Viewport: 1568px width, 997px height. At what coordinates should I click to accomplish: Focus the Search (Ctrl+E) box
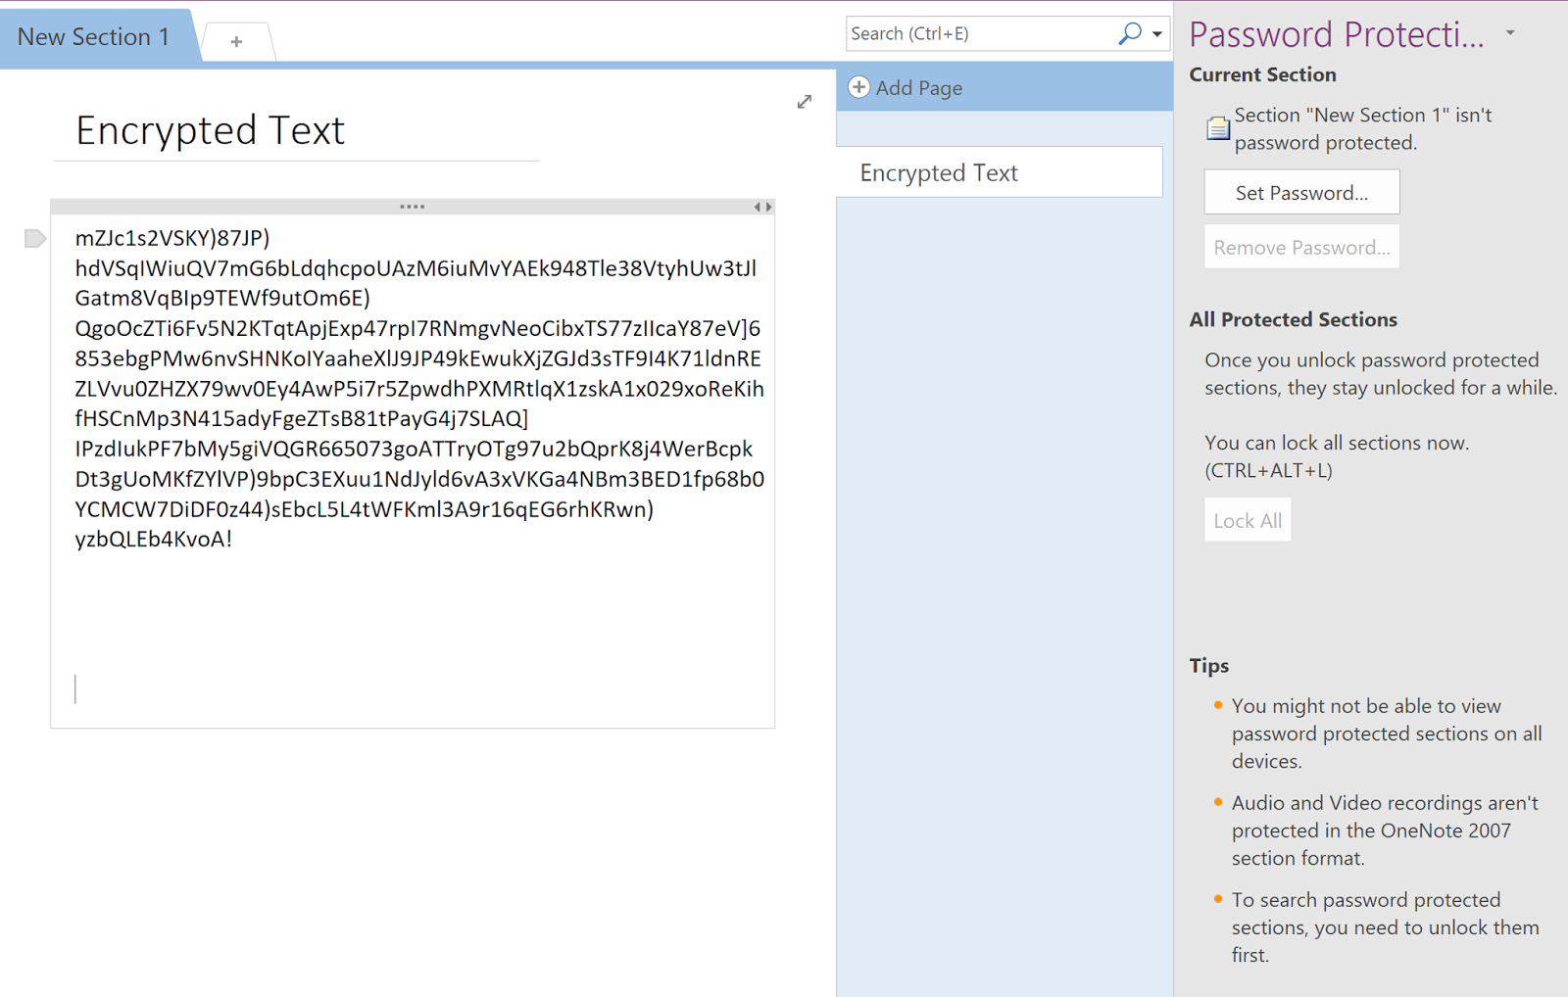tap(980, 33)
